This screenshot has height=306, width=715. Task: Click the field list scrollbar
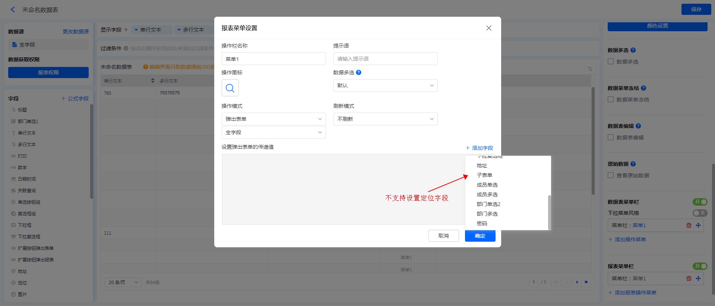point(549,212)
